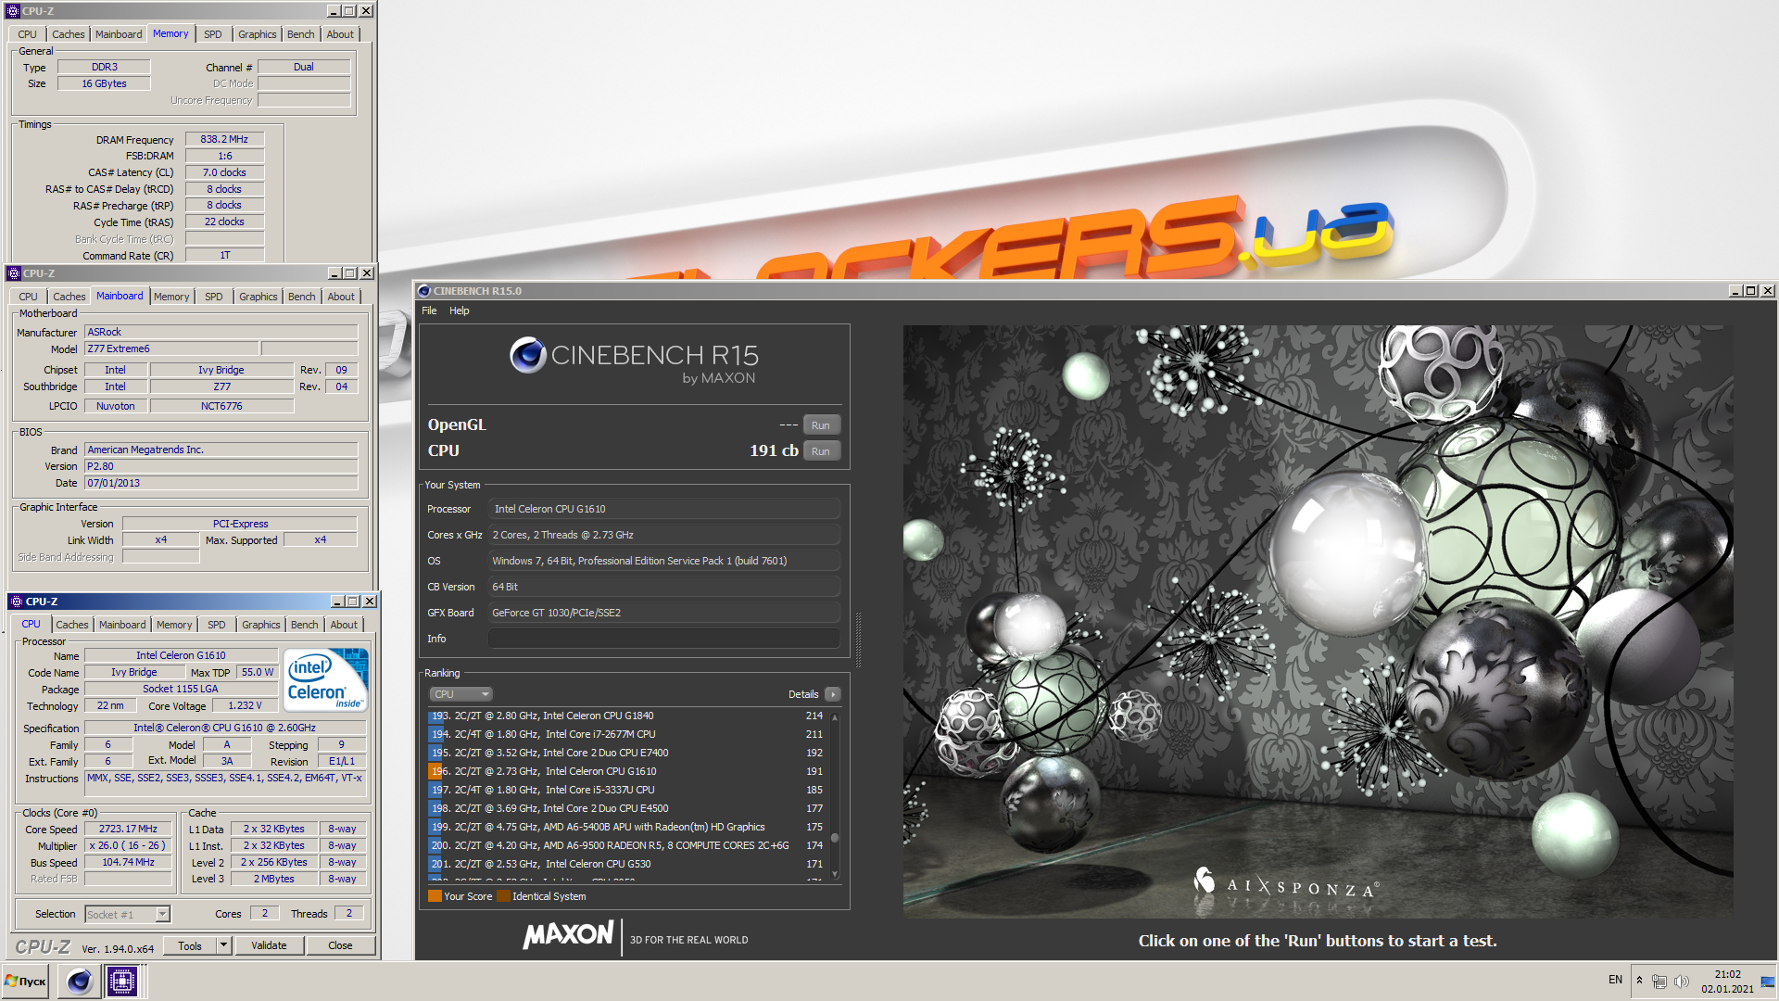The image size is (1779, 1001).
Task: Click the Close button in CPU-Z
Action: coord(340,945)
